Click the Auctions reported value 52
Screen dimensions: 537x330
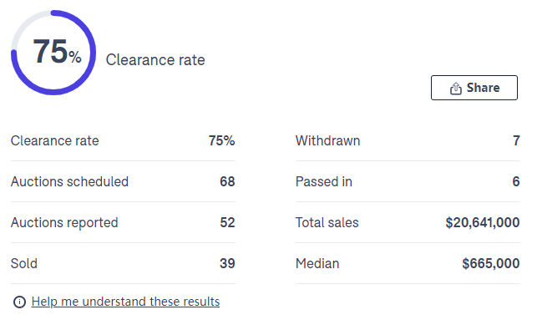pyautogui.click(x=227, y=223)
